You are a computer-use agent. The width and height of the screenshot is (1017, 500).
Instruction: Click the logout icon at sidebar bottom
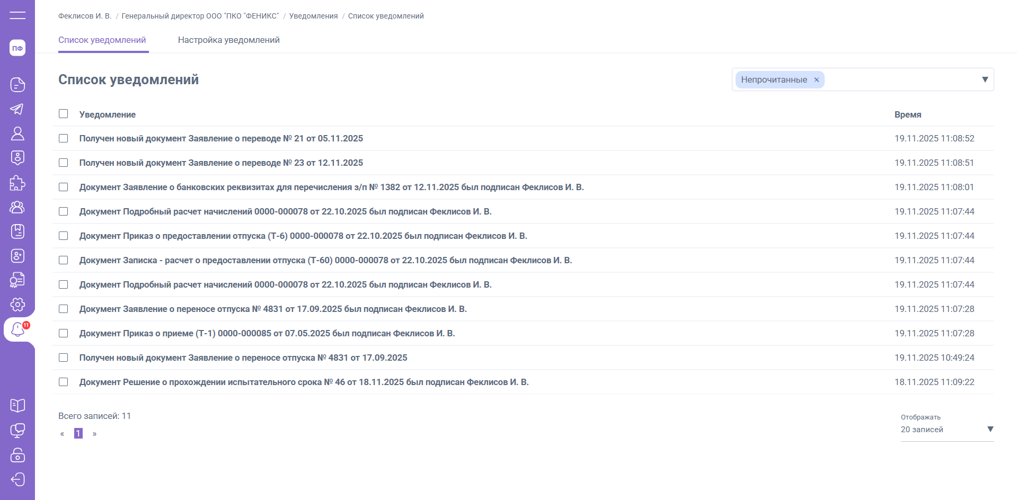[x=17, y=479]
